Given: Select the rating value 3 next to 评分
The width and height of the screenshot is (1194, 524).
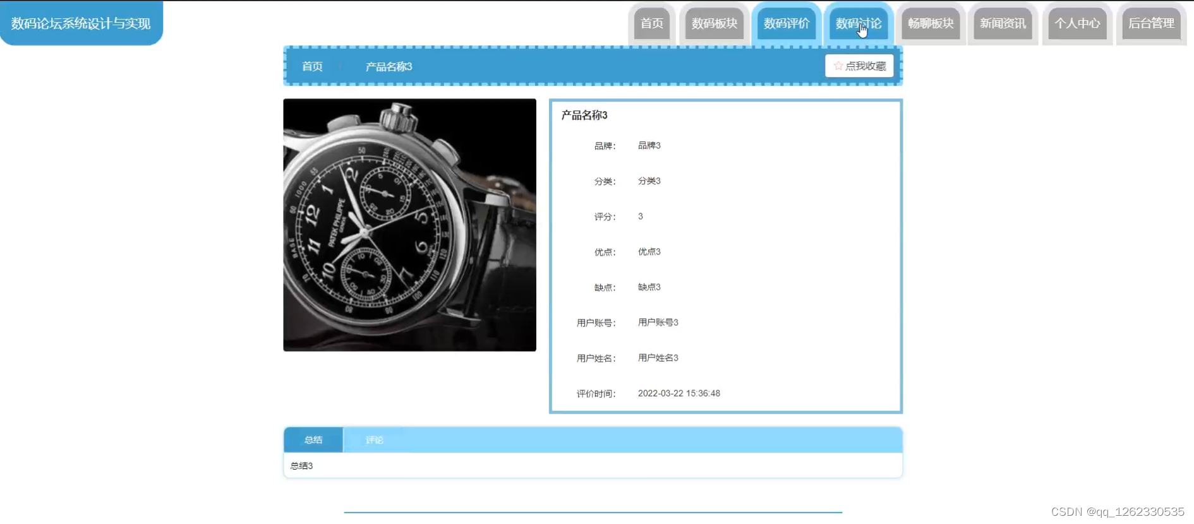Looking at the screenshot, I should (641, 216).
